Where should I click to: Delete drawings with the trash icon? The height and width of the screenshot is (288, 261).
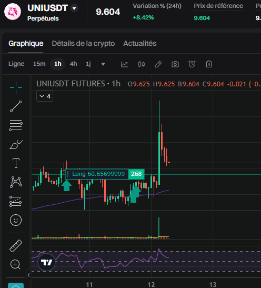click(x=209, y=64)
